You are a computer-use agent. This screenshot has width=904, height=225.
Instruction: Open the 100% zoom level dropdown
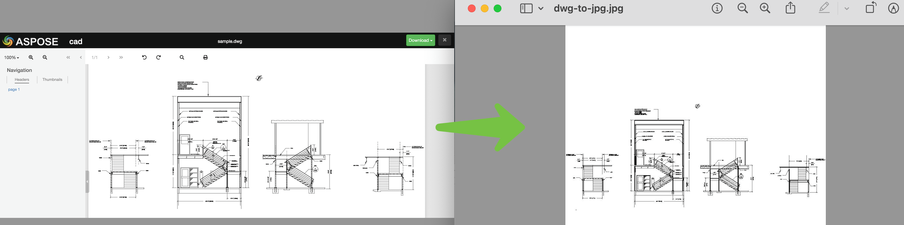12,58
